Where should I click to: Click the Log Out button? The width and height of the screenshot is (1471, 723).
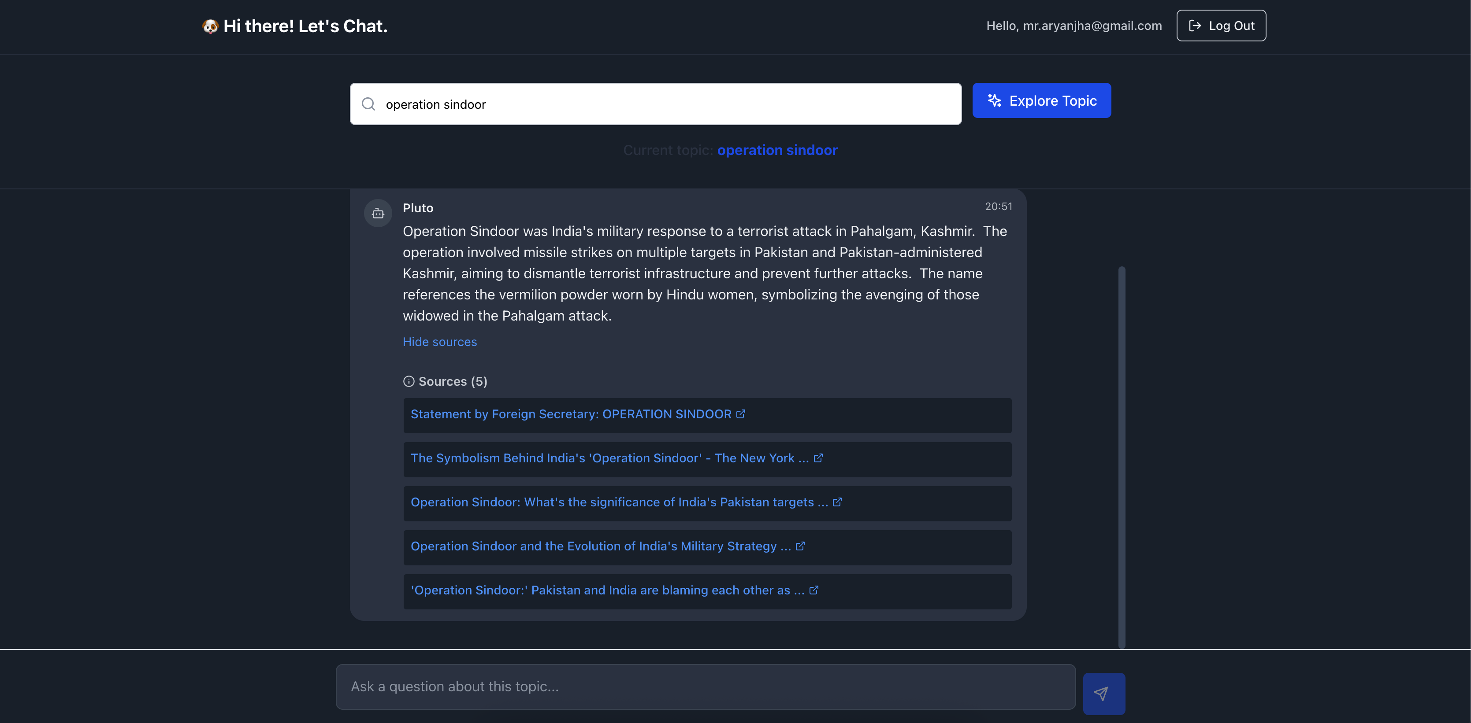click(1221, 26)
